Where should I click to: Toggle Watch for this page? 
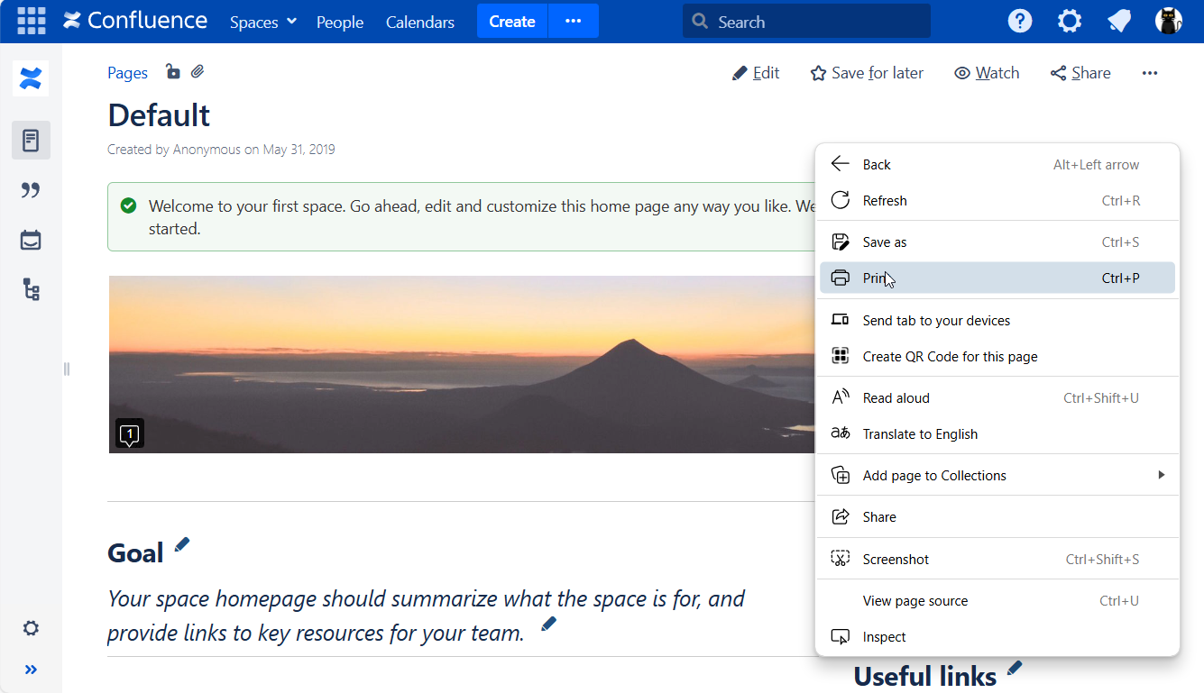(987, 73)
